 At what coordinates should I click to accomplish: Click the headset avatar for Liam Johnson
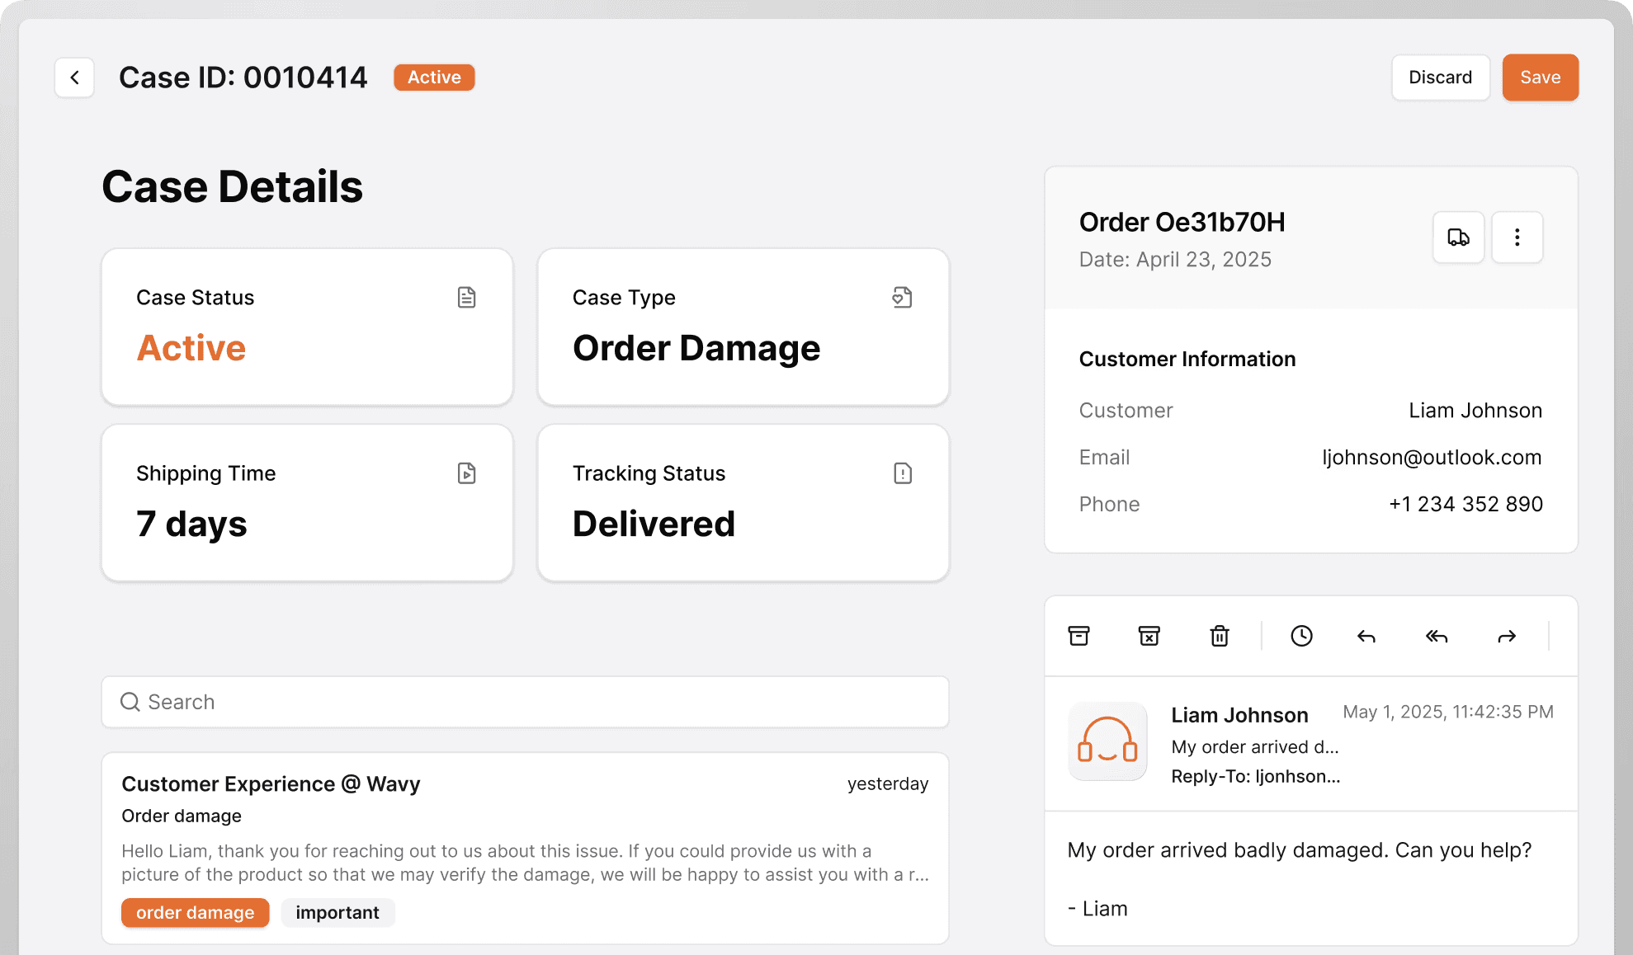click(1107, 741)
